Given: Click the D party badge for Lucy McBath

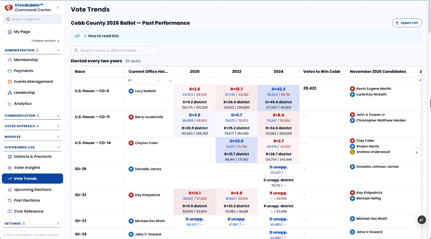Looking at the screenshot, I should 131,91.
